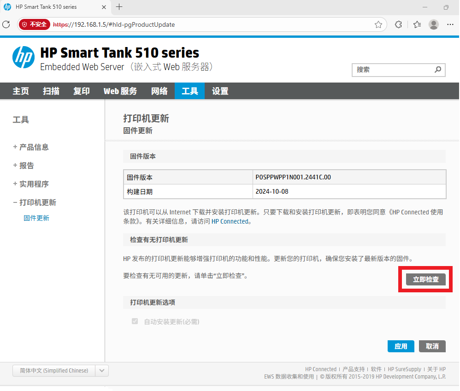Expand the 报告 sidebar section
Viewport: 460px width, 391px height.
[24, 166]
